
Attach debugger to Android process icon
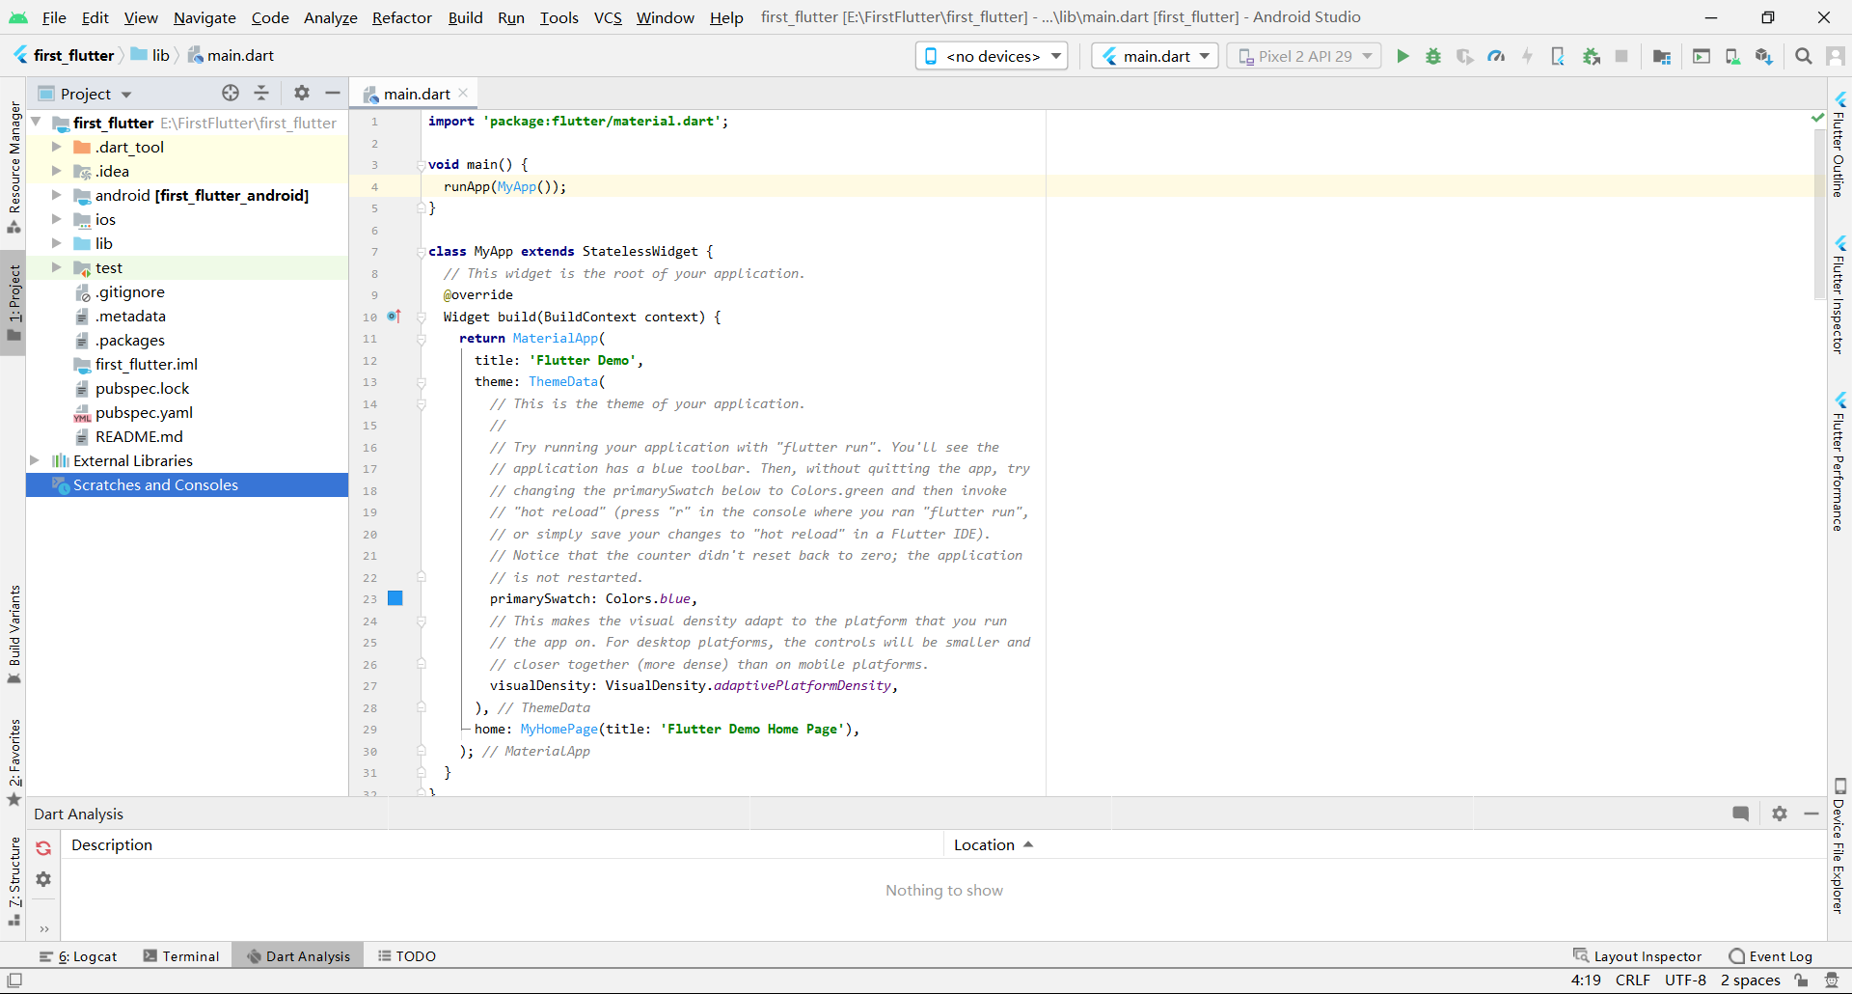[x=1592, y=56]
